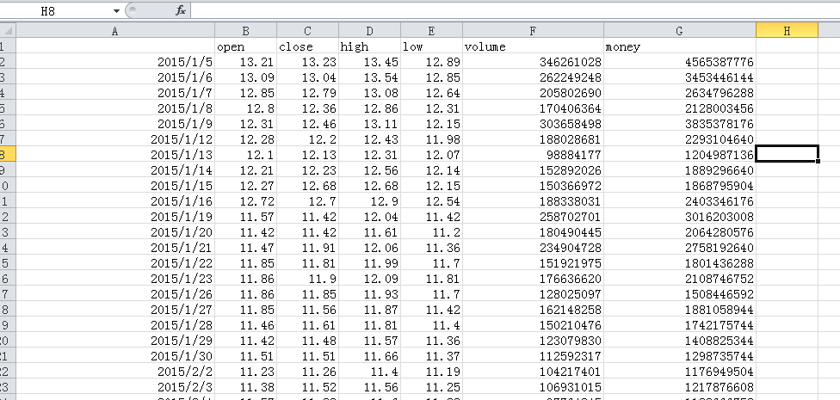
Task: Click close value 12.68 in row 2015/1/15
Action: pyautogui.click(x=307, y=186)
